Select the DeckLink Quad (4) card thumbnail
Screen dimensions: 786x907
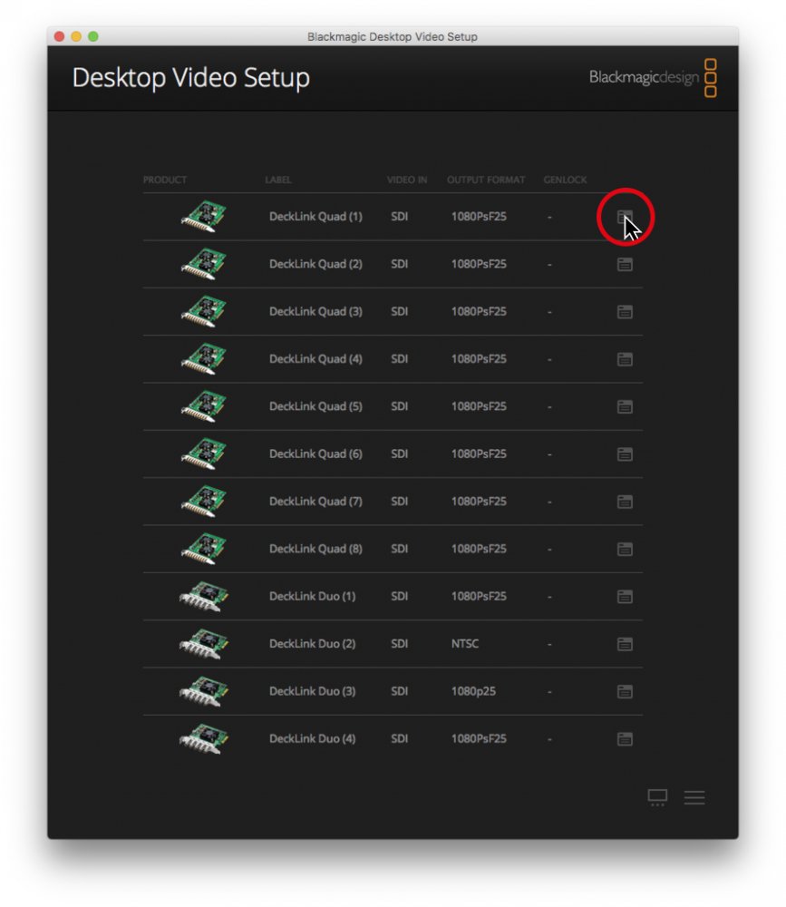coord(204,358)
